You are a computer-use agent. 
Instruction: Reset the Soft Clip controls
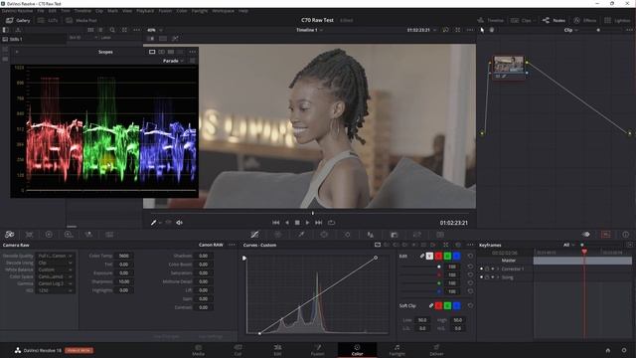pyautogui.click(x=470, y=305)
